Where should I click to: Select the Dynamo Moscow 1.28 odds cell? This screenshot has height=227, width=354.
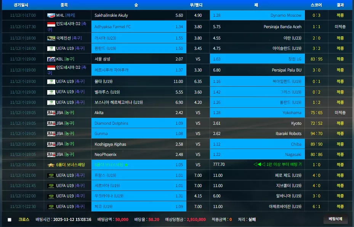tap(257, 15)
